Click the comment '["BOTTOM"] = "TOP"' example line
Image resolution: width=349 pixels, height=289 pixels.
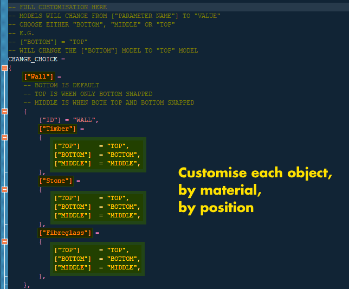click(x=48, y=42)
